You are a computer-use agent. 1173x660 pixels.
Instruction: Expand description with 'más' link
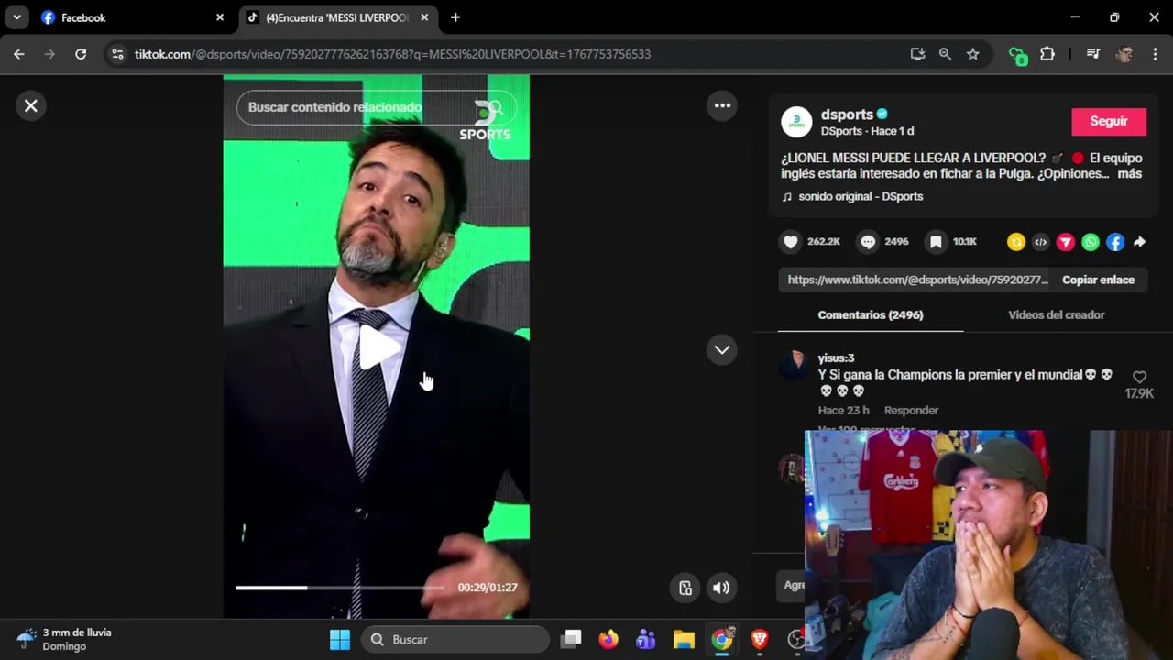[1130, 173]
